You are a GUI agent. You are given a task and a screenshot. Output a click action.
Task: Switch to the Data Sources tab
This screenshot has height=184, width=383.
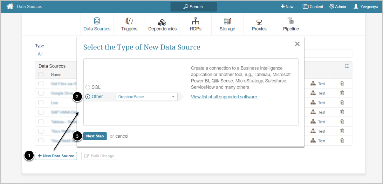(x=97, y=24)
